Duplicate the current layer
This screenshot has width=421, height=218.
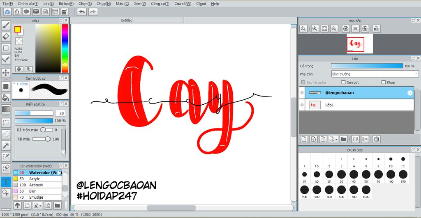(355, 139)
